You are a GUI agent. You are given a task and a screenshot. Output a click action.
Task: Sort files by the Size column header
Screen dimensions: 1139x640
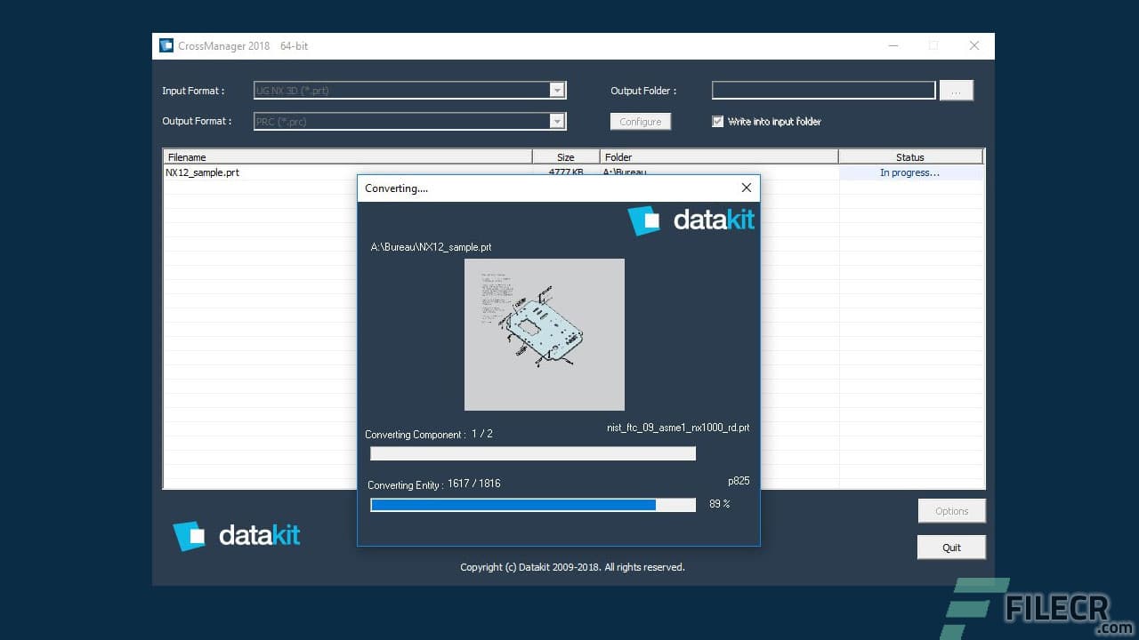[x=567, y=156]
